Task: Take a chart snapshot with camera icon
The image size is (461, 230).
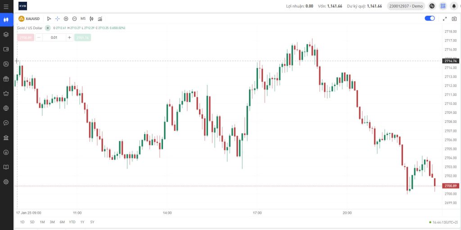Action: [x=454, y=19]
